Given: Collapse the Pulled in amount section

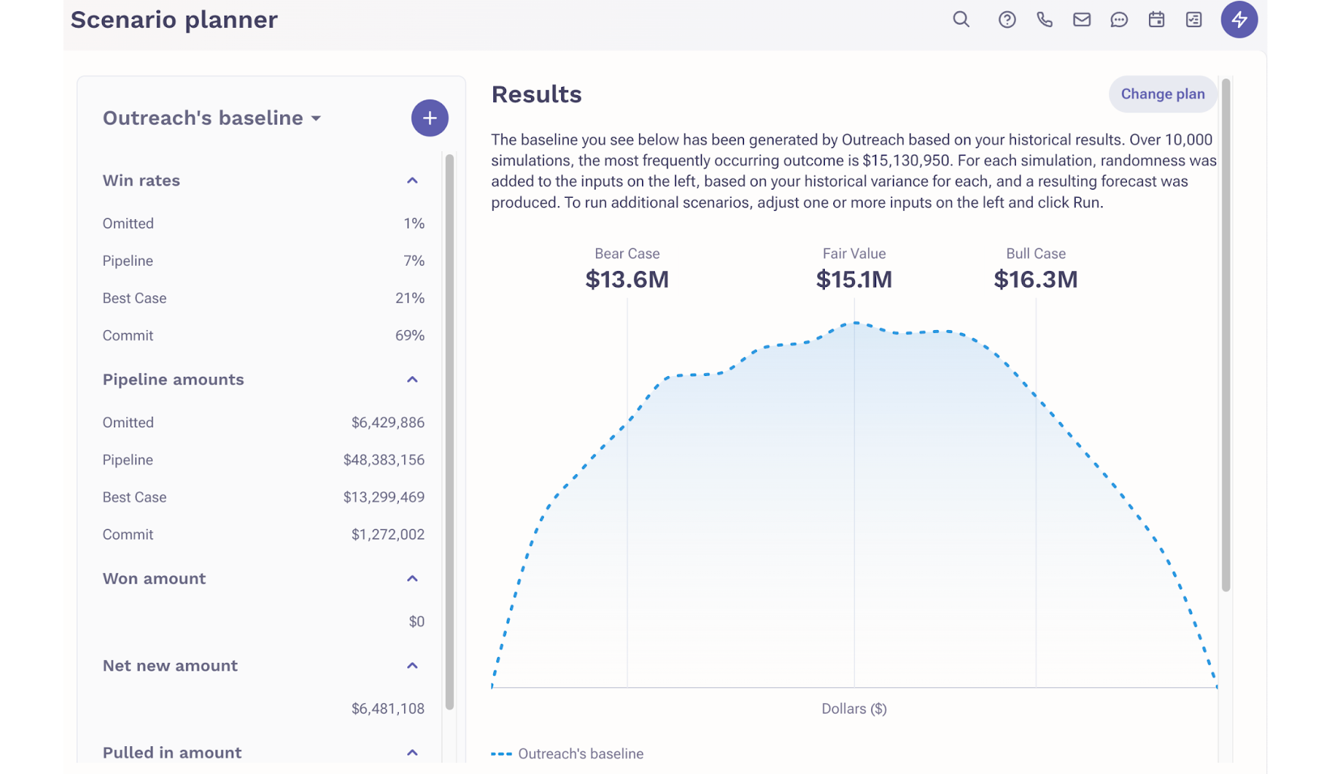Looking at the screenshot, I should pyautogui.click(x=412, y=753).
